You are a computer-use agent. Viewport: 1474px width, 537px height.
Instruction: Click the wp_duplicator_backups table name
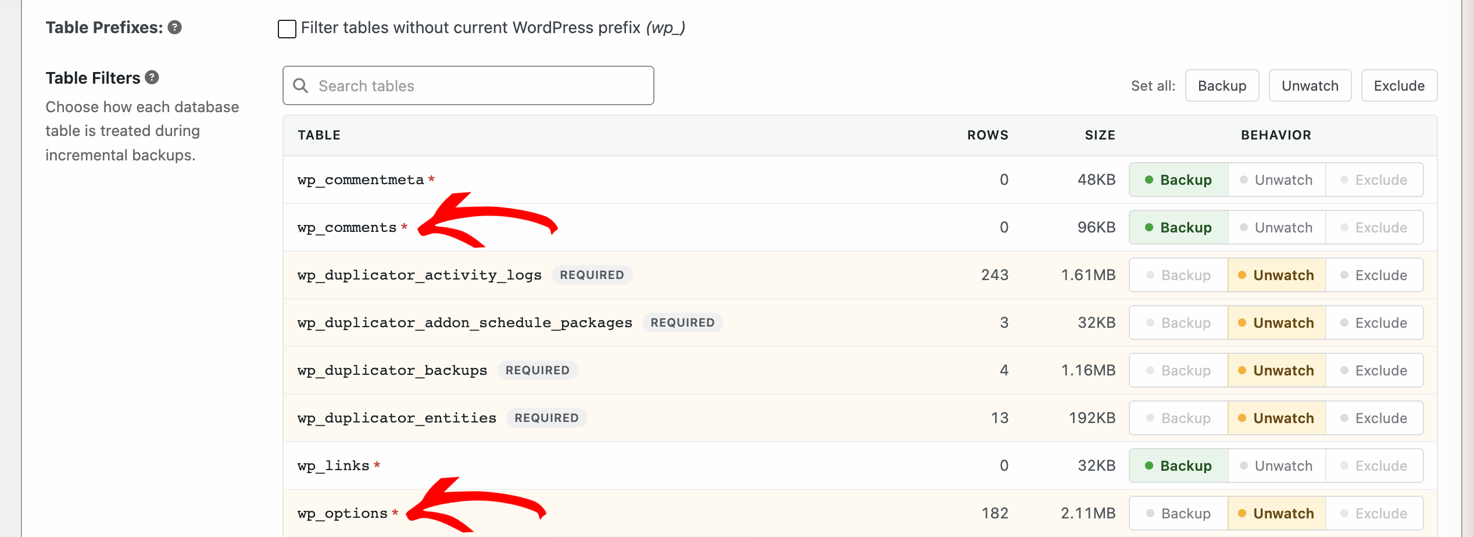pos(392,371)
